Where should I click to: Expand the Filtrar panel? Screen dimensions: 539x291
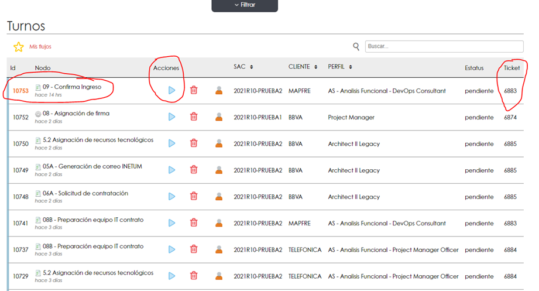click(245, 5)
